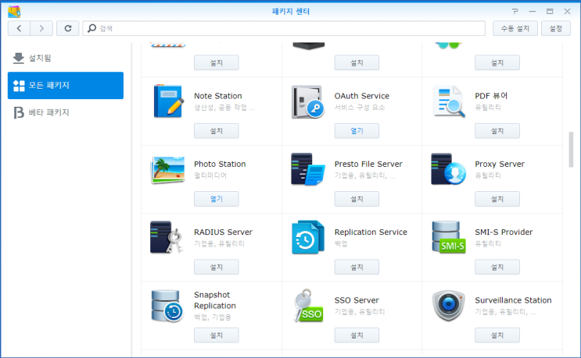
Task: Install Replication Service
Action: pyautogui.click(x=357, y=267)
